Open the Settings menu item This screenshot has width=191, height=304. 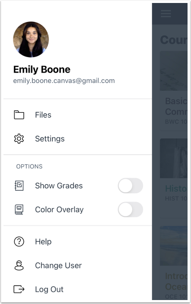tap(78, 139)
